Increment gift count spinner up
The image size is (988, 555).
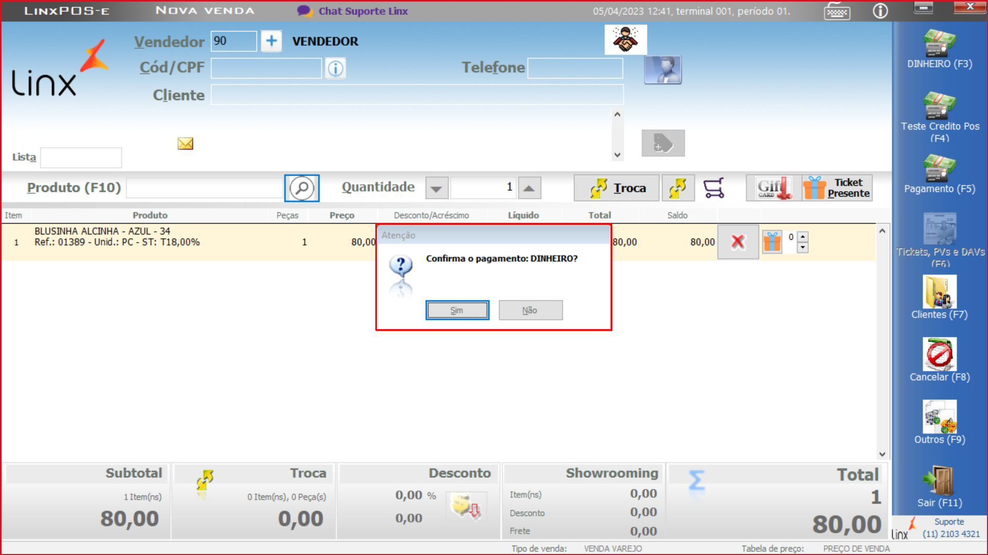pyautogui.click(x=802, y=237)
